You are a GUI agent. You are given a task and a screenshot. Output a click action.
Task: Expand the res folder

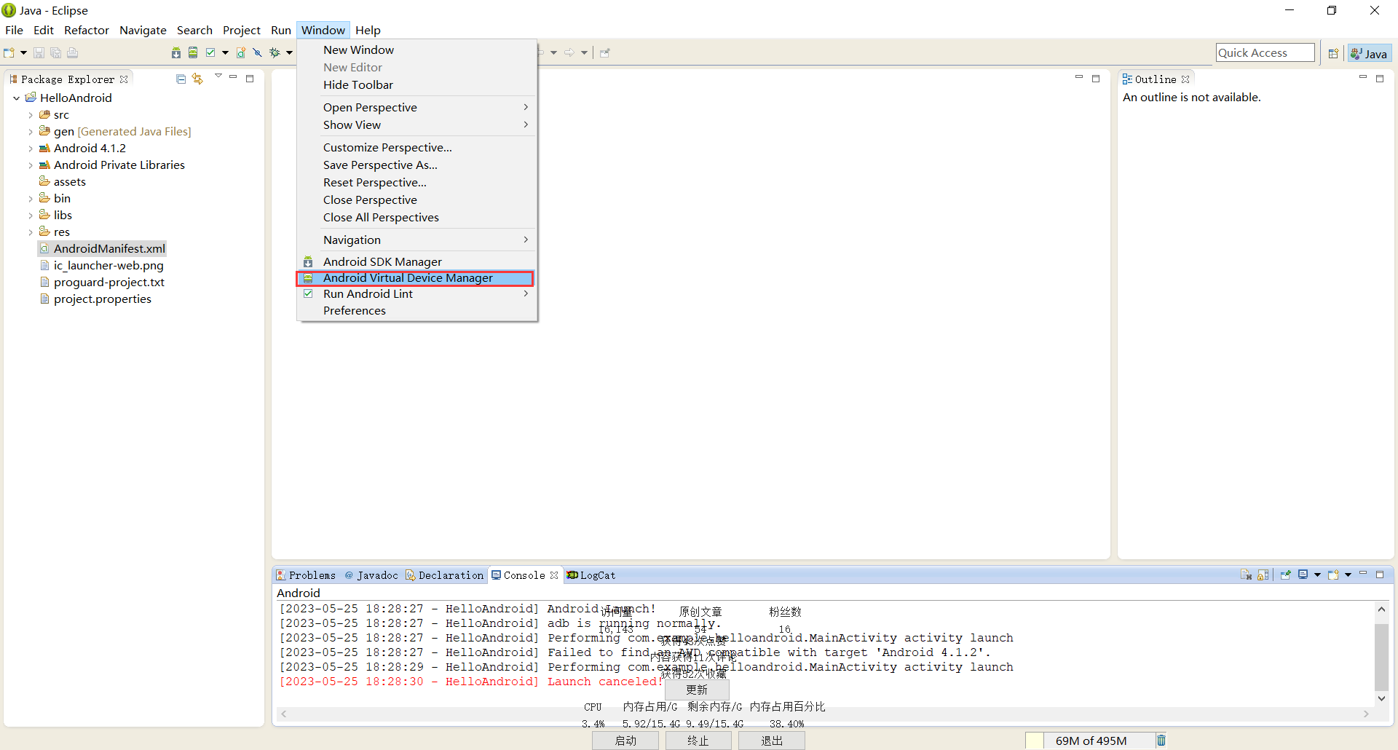(31, 232)
